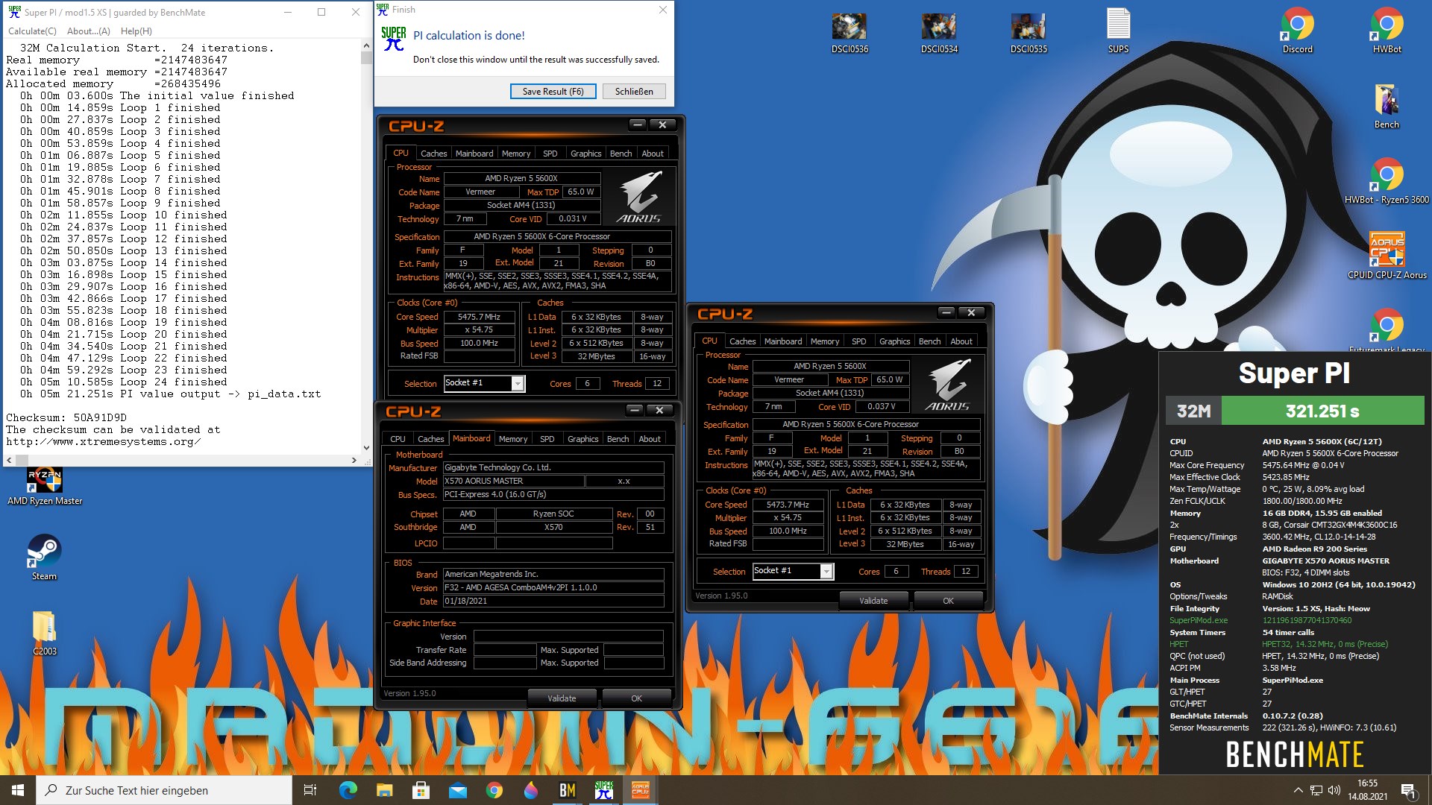Image resolution: width=1432 pixels, height=805 pixels.
Task: Click OK in Mainboard CPU-Z window
Action: [636, 698]
